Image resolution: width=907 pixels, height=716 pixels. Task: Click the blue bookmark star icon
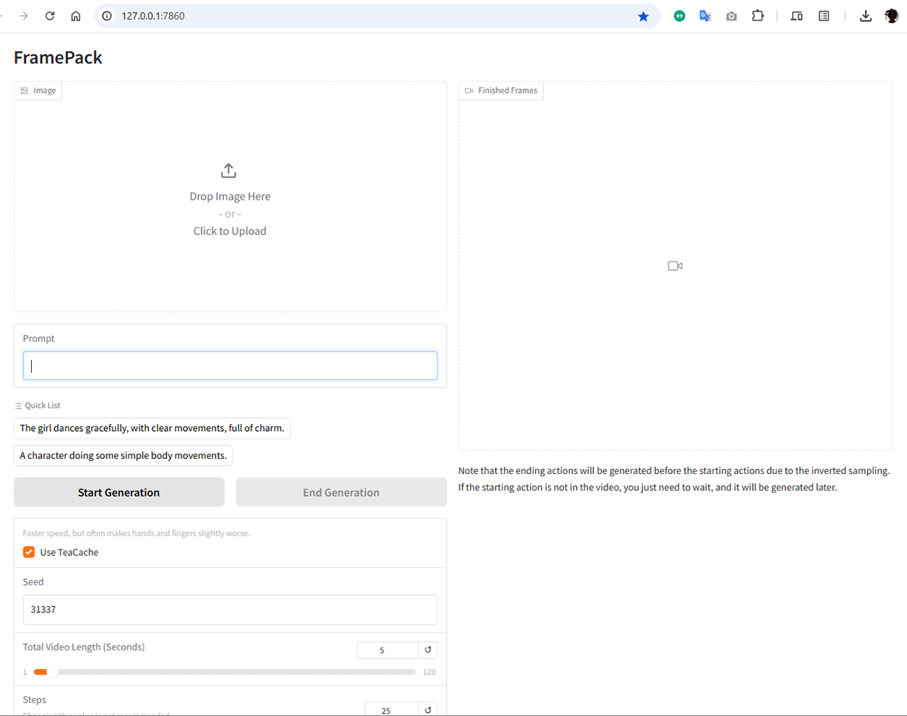click(643, 16)
